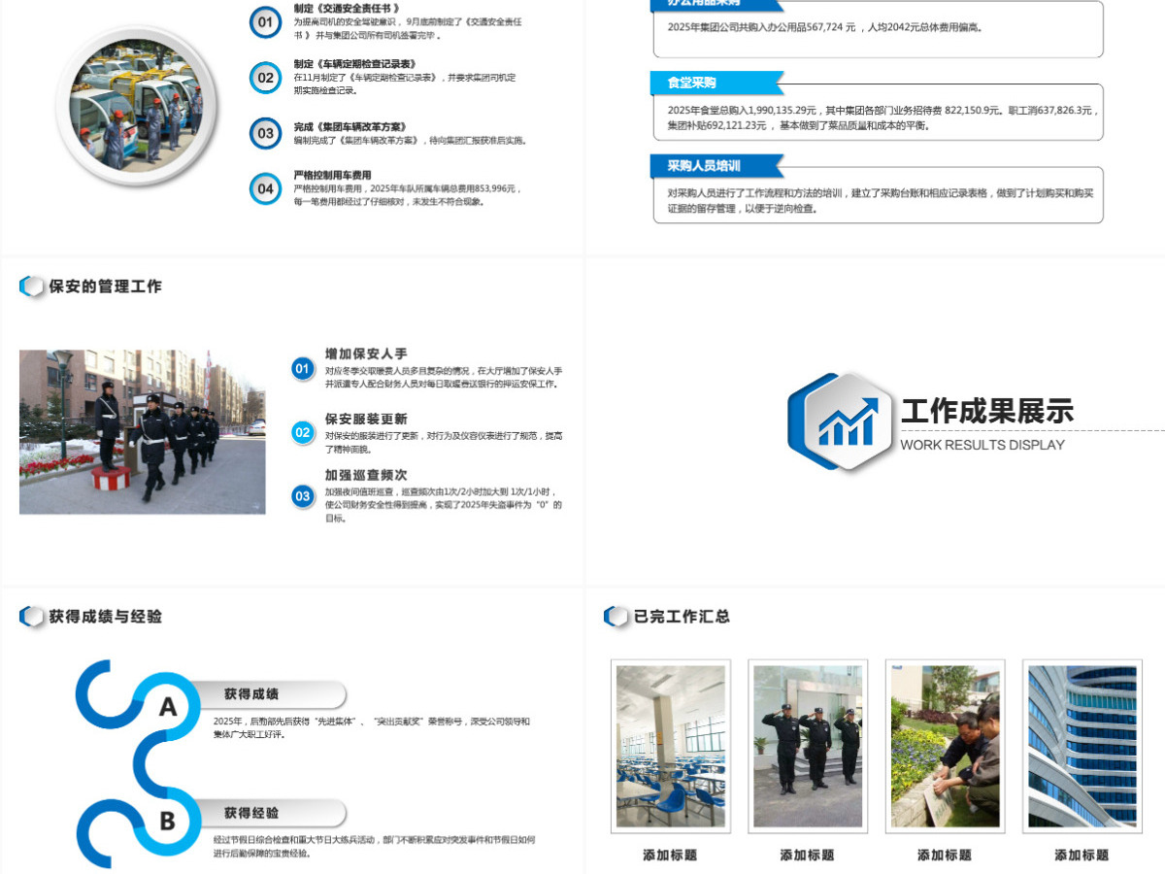Image resolution: width=1165 pixels, height=874 pixels.
Task: Click the letter A circle
Action: (167, 707)
